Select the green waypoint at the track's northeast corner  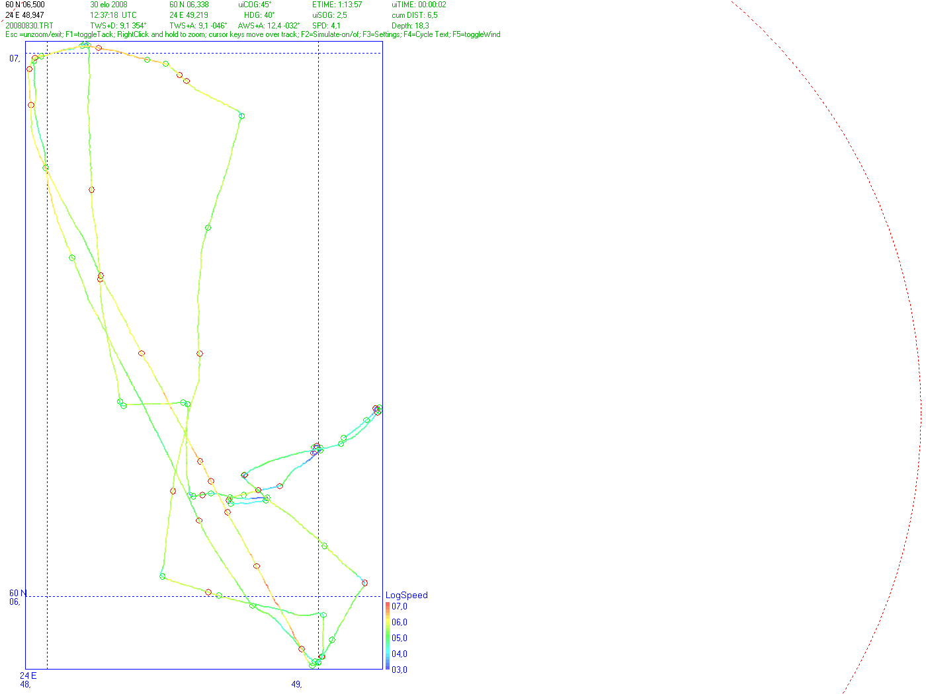241,116
